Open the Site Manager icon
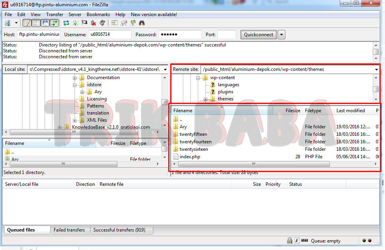 (x=7, y=23)
